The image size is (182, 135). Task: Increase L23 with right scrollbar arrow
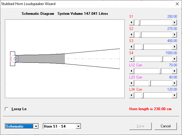pyautogui.click(x=175, y=83)
